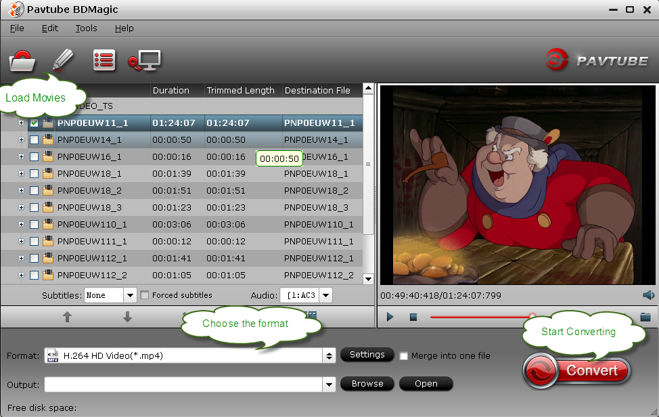Check the PNP0EUW112_1 title checkbox
This screenshot has width=659, height=417.
click(x=34, y=258)
